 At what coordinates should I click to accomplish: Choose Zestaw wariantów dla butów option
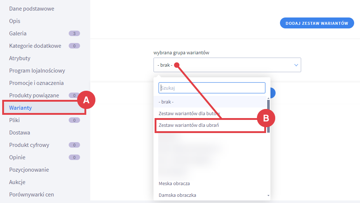(189, 113)
